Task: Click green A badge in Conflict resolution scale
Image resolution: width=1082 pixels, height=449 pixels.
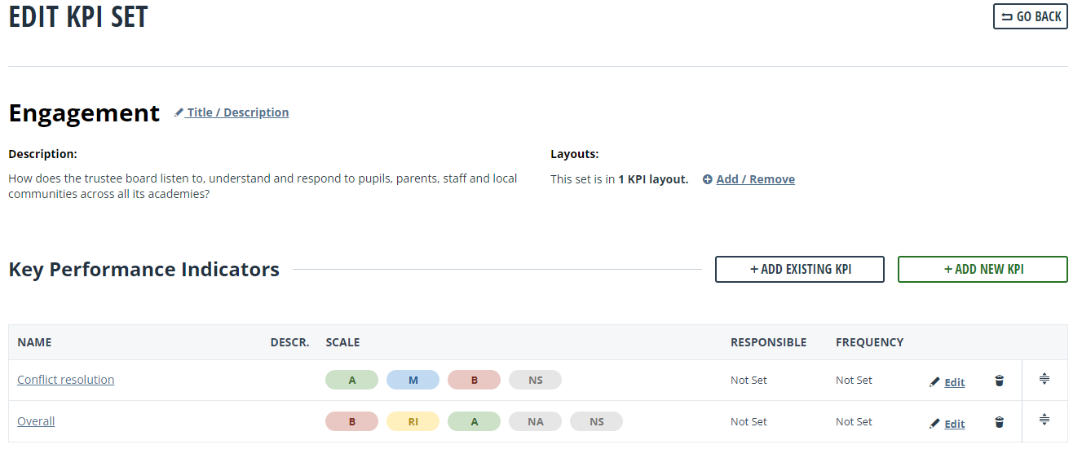Action: pos(351,380)
